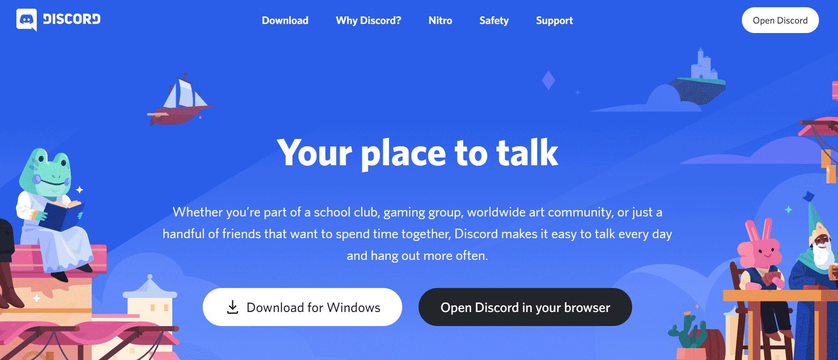Click the DISCORD wordmark in the header
Image resolution: width=838 pixels, height=360 pixels.
click(72, 19)
